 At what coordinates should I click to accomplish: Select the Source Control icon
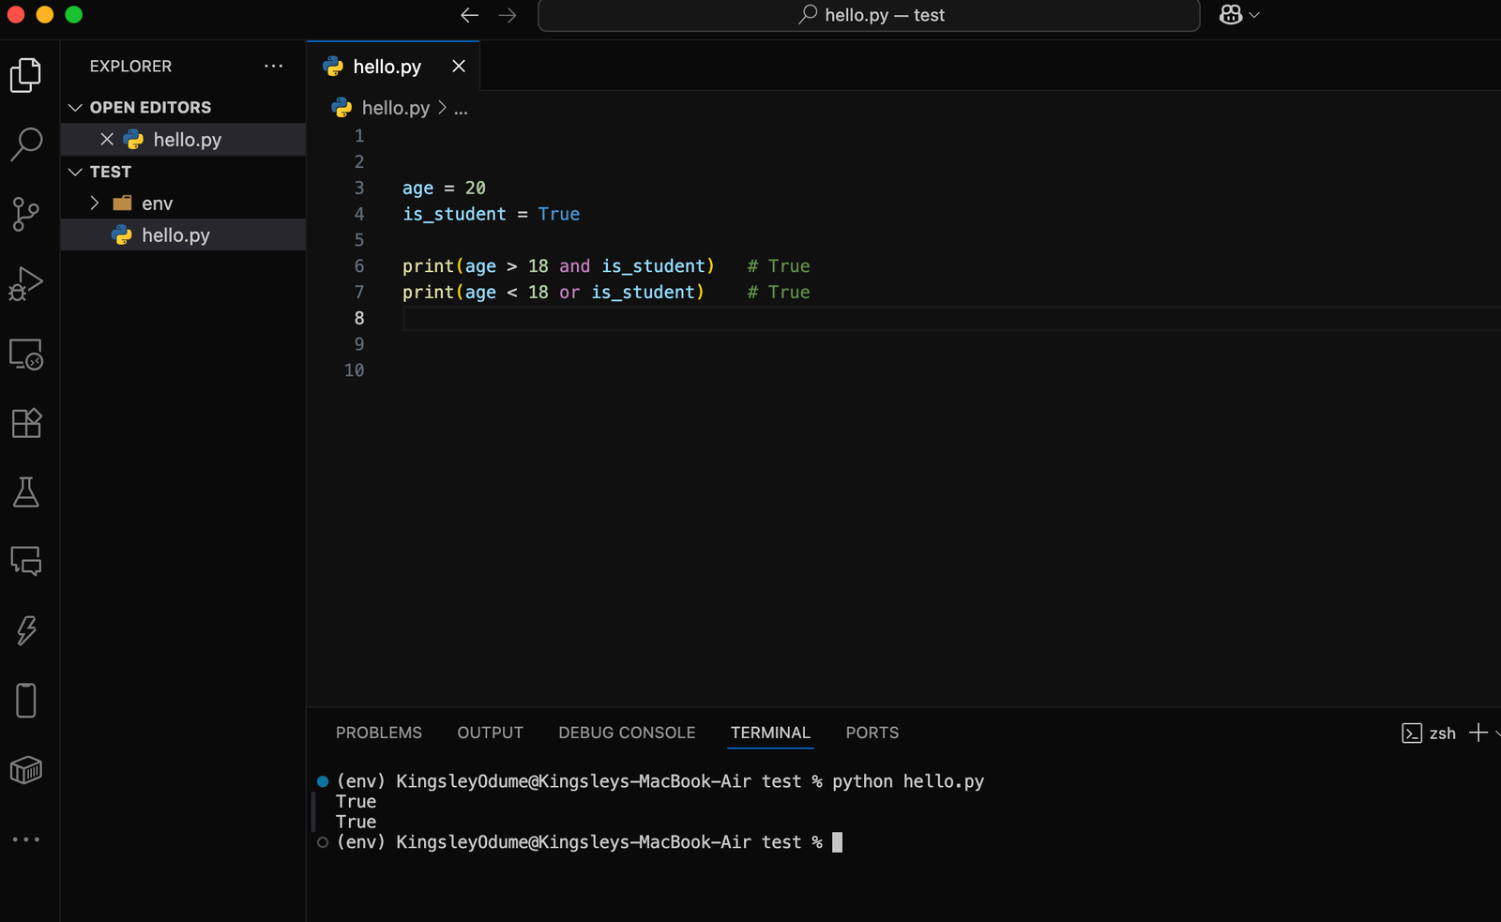[x=25, y=214]
